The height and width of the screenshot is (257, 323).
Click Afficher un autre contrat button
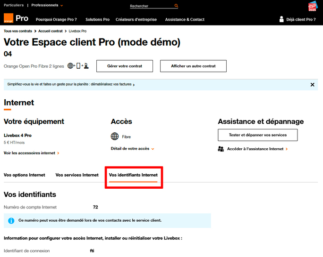(193, 66)
